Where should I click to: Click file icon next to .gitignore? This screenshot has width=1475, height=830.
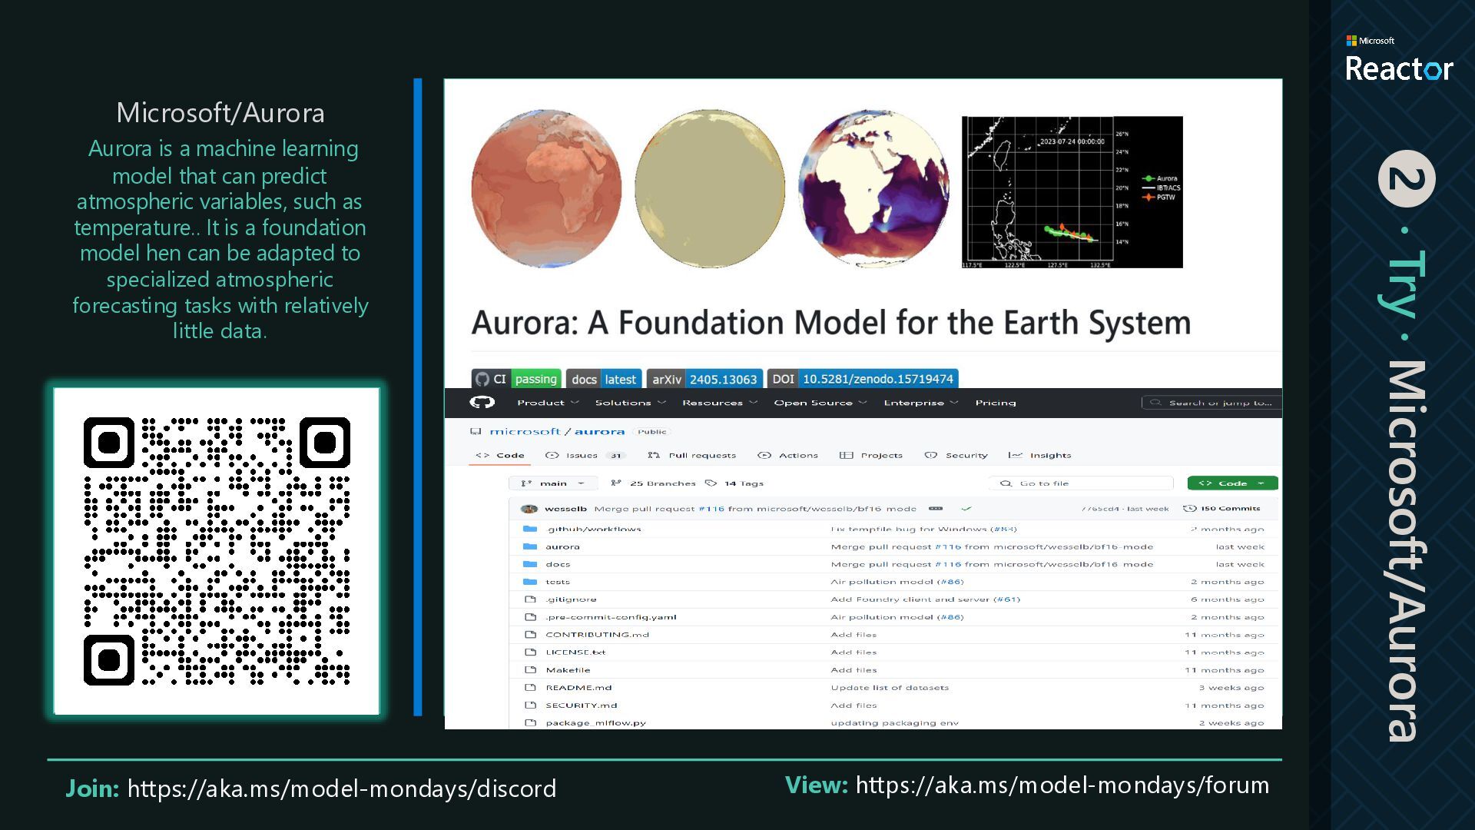[530, 599]
